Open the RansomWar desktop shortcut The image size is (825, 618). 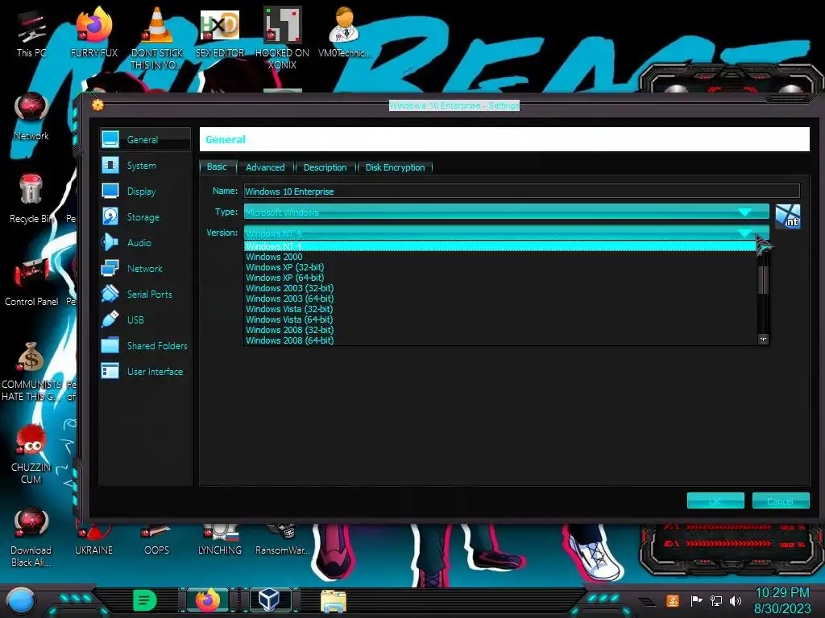coord(283,540)
